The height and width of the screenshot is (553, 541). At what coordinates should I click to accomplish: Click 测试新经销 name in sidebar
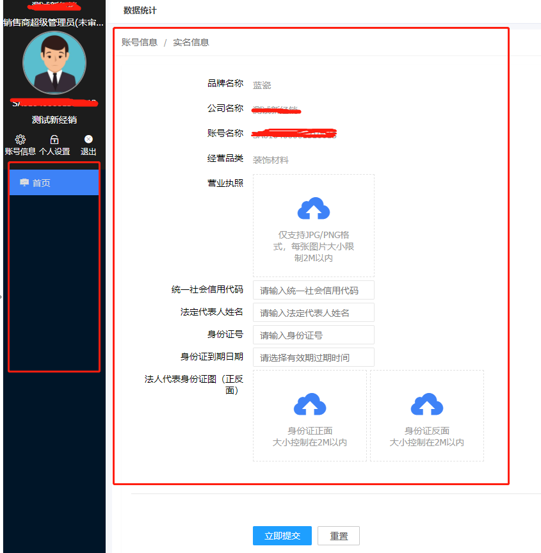pos(54,120)
